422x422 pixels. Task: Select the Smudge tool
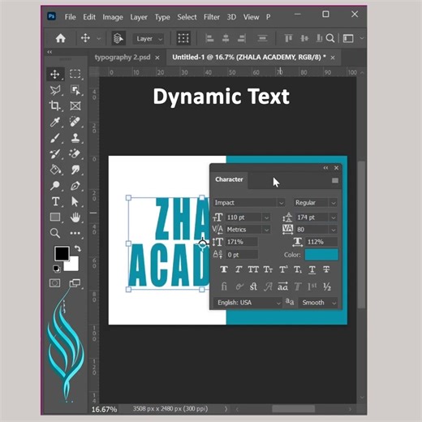click(x=75, y=170)
